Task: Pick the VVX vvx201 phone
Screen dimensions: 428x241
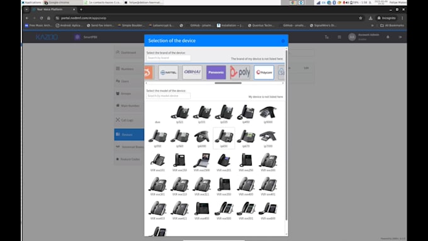Action: [224, 162]
